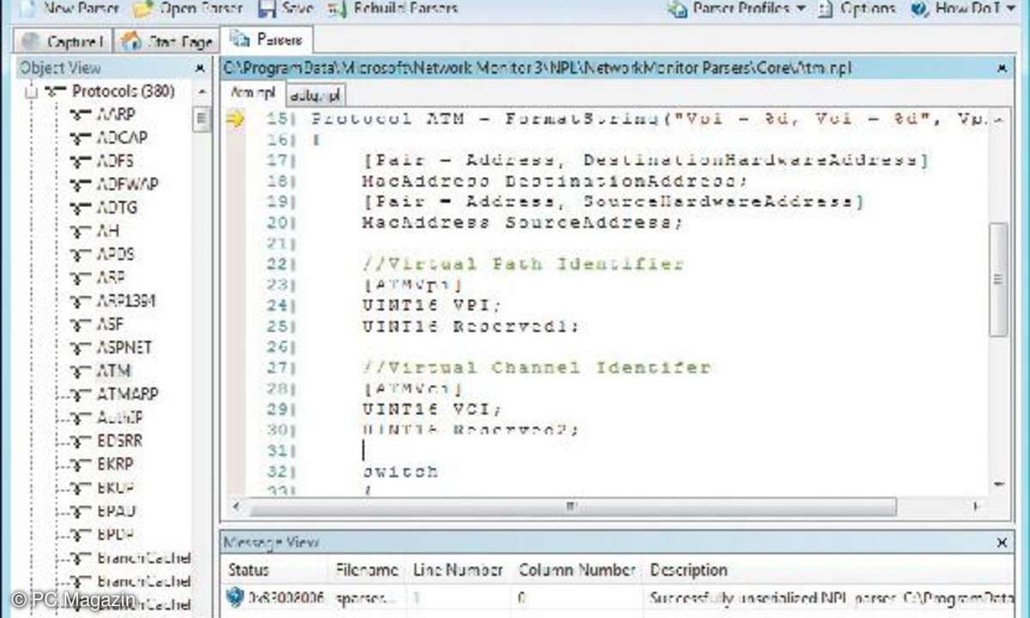
Task: Click the 'UINT16 VCI;' code line
Action: pyautogui.click(x=431, y=409)
